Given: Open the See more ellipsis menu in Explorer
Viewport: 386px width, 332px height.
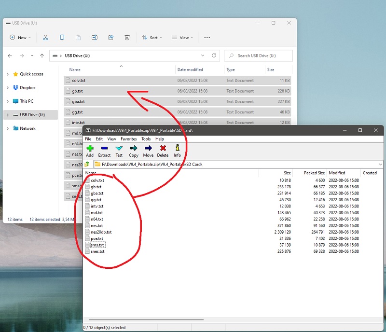Looking at the screenshot, I should pyautogui.click(x=207, y=38).
